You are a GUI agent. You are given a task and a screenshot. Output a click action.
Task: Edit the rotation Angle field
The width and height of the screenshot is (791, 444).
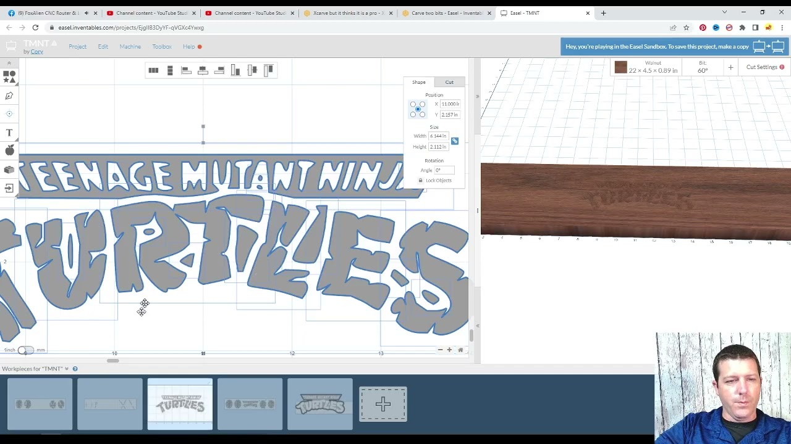coord(444,170)
